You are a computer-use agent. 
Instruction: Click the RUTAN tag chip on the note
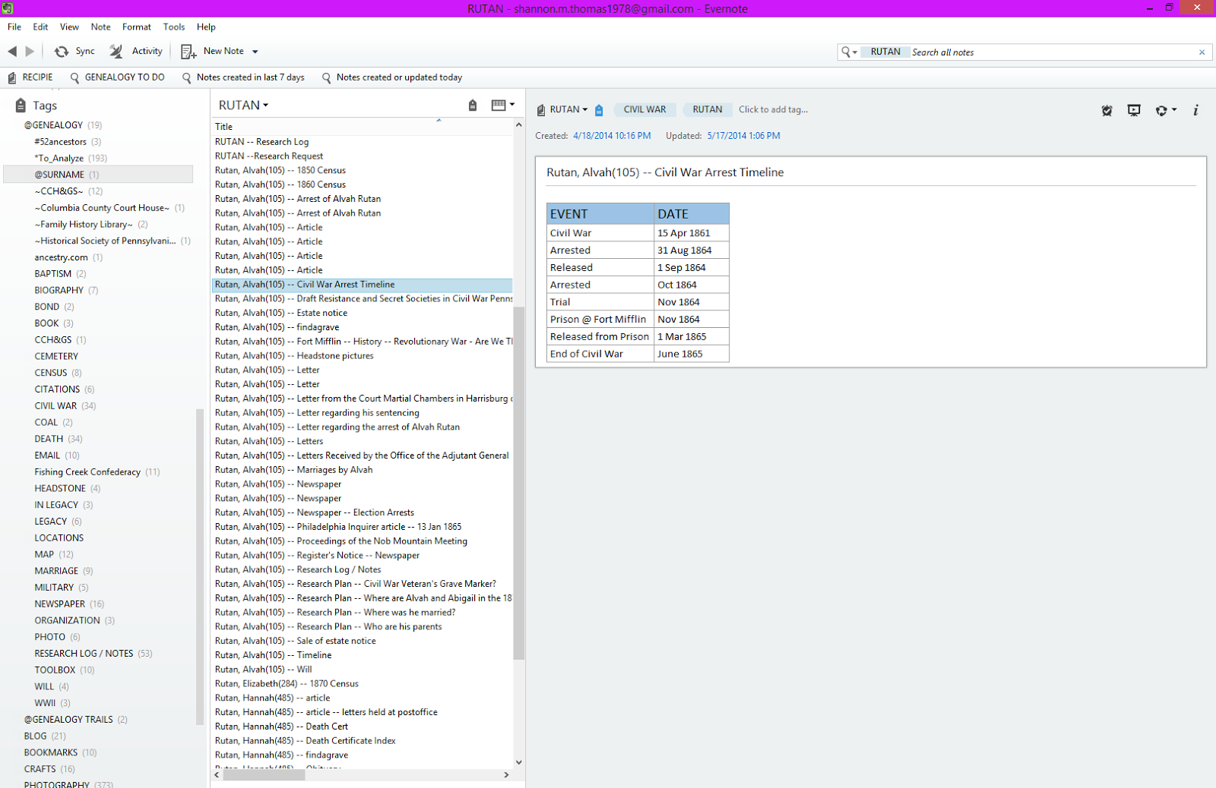pos(708,110)
